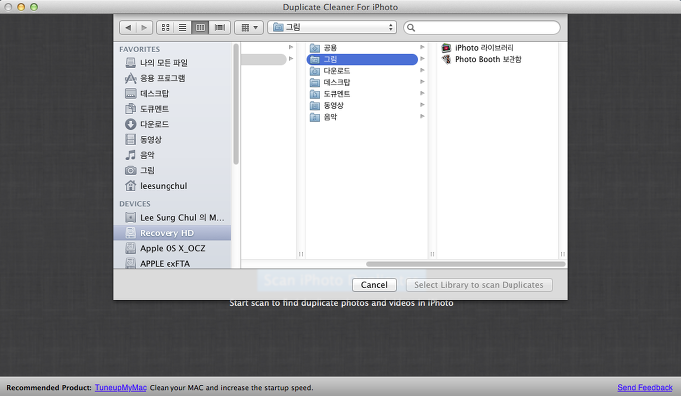Expand 그림 folder via its arrow
This screenshot has height=396, width=681.
(422, 59)
